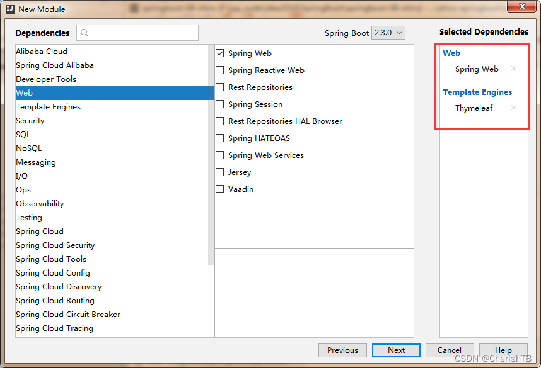Screen dimensions: 541x368
Task: Select Spring Cloud Security category
Action: coord(112,245)
